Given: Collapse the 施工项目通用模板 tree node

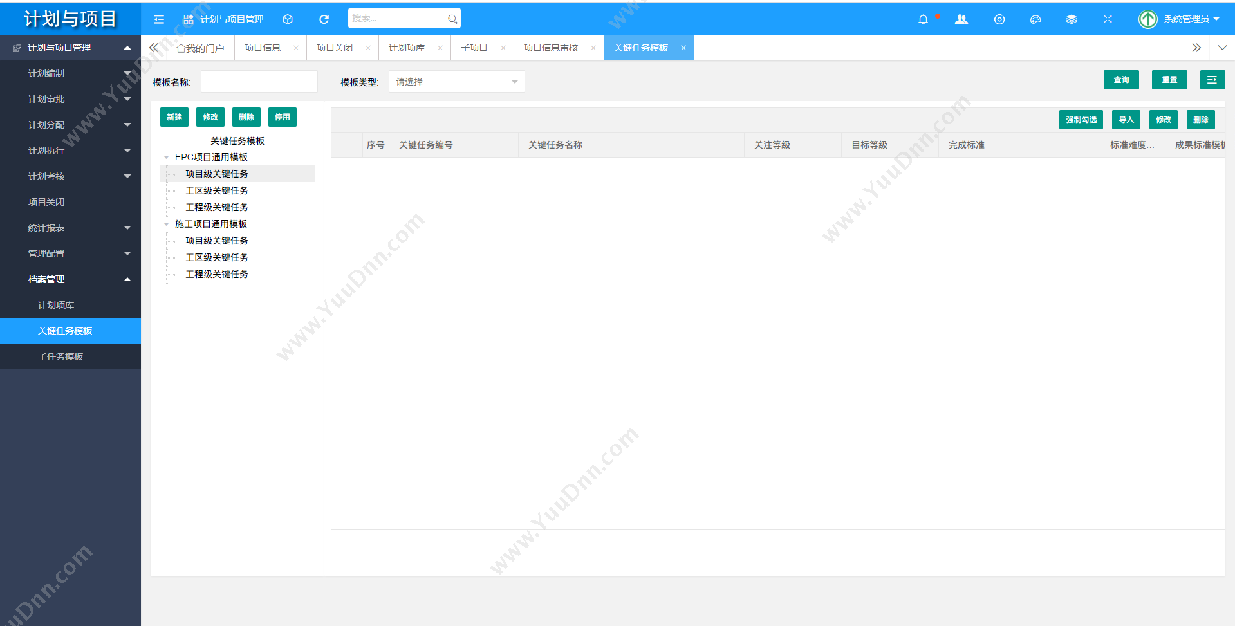Looking at the screenshot, I should pos(166,224).
